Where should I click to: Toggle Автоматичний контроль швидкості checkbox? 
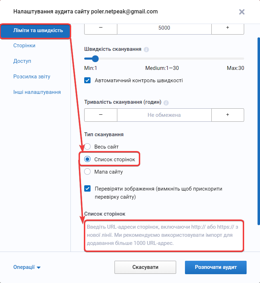88,80
